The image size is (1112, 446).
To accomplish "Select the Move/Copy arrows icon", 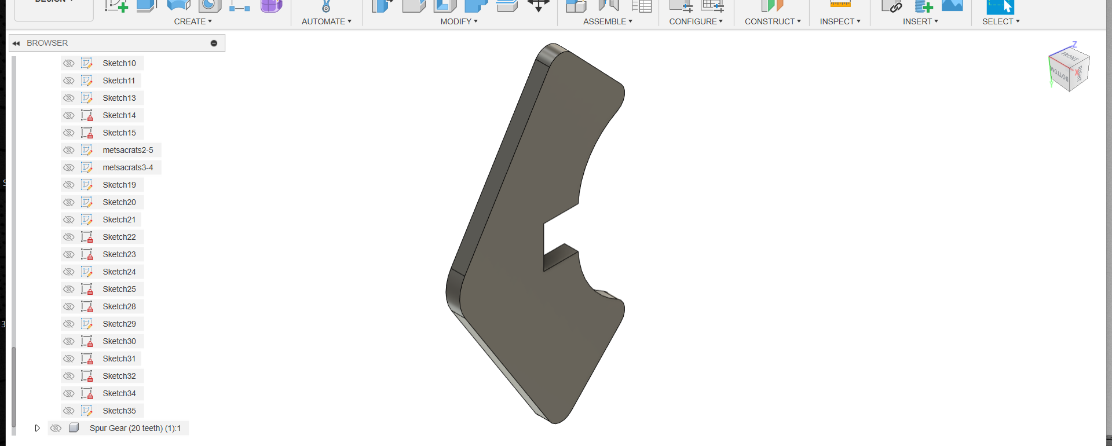I will pos(539,6).
